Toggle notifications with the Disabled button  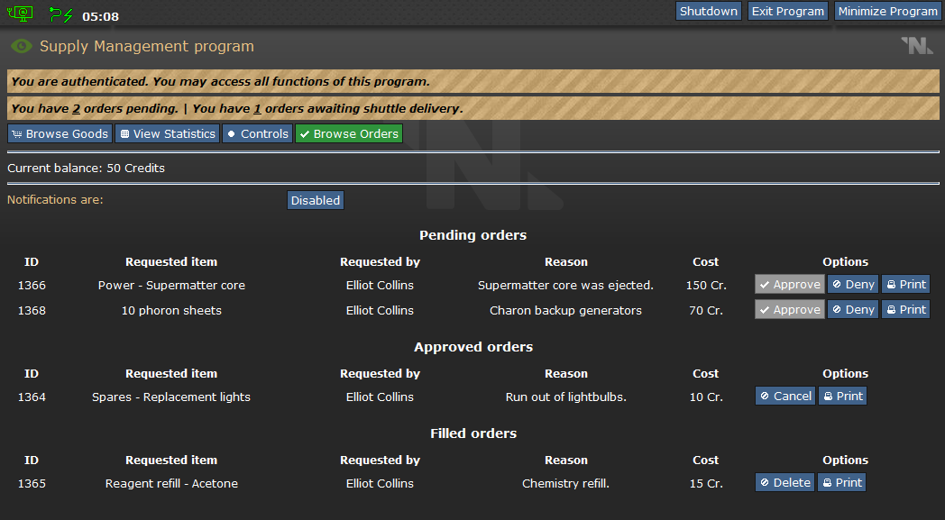click(x=316, y=200)
